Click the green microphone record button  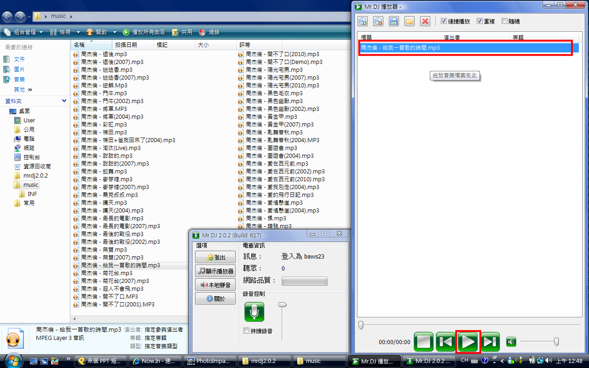[254, 312]
